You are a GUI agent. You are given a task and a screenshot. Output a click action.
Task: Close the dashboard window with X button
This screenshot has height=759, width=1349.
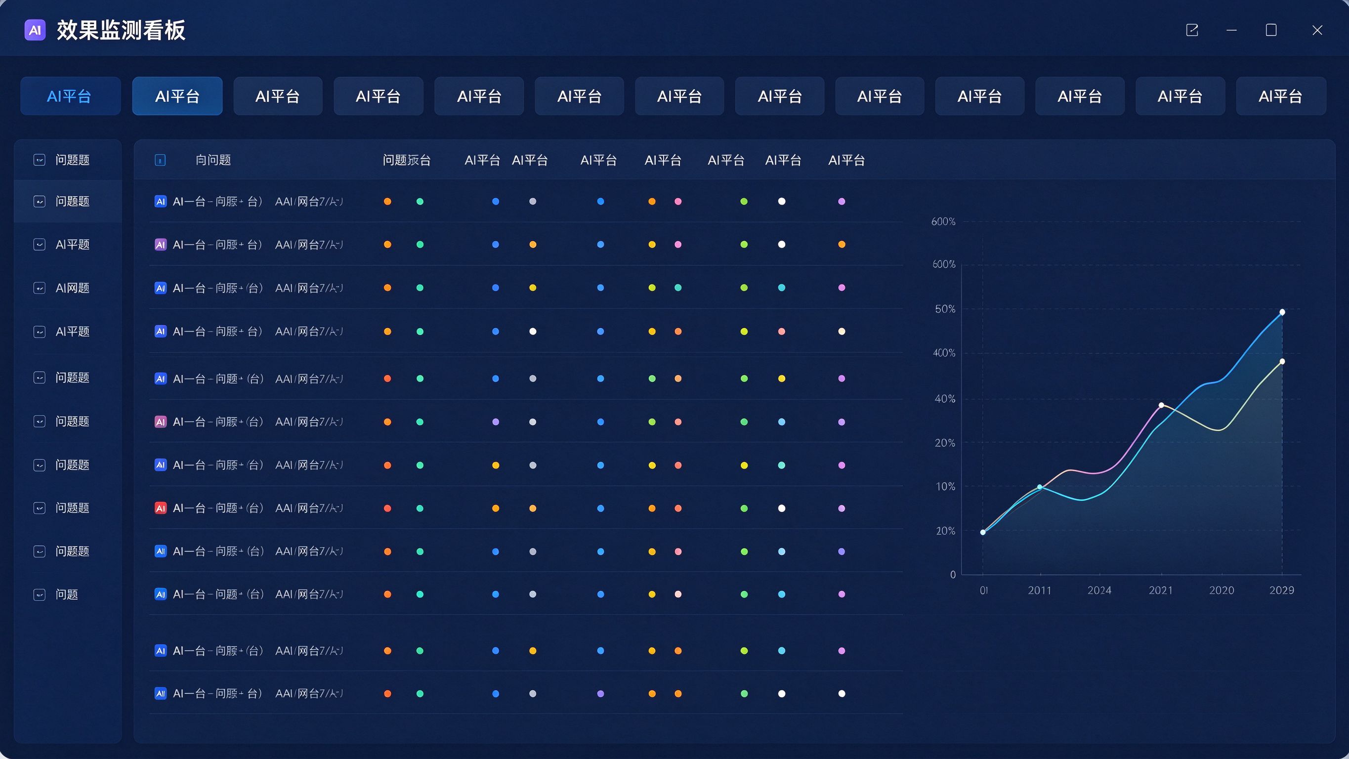pos(1317,30)
